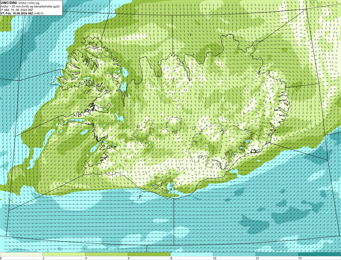Click the 12–14 m/s teal legend swatch
This screenshot has height=260, width=341.
tap(277, 254)
